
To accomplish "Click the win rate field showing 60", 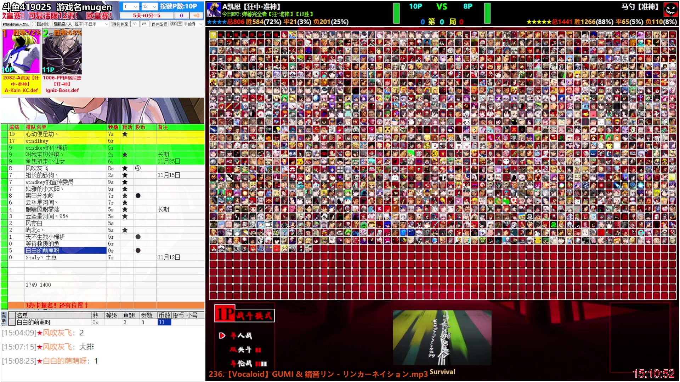I will tap(135, 24).
